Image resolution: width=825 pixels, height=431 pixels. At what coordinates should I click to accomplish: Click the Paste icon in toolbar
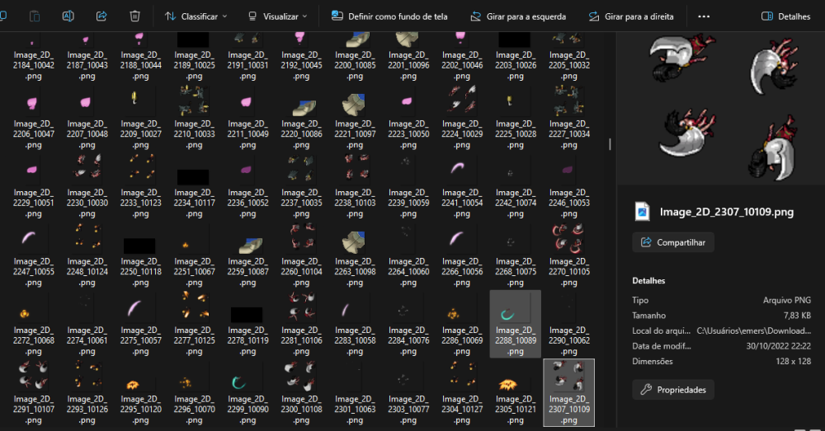point(35,16)
